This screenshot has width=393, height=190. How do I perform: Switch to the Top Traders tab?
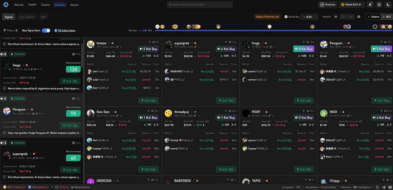pos(26,17)
